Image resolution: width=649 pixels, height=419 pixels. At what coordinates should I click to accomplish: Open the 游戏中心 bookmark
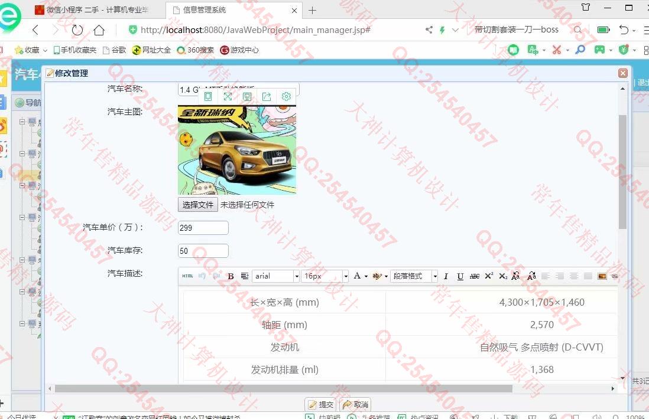(x=239, y=50)
